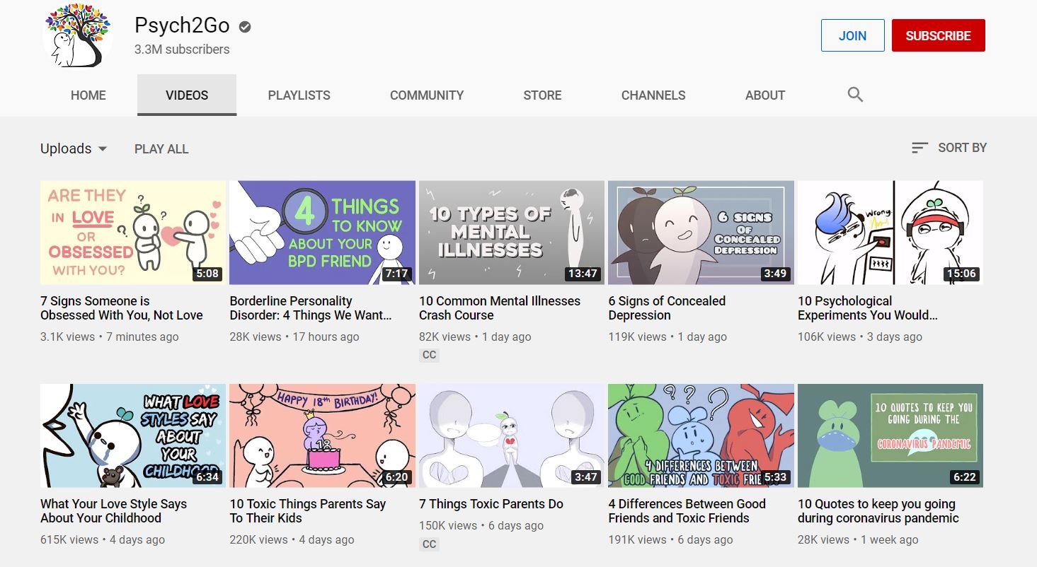Click the 5:08 duration badge
1037x567 pixels.
pyautogui.click(x=207, y=274)
